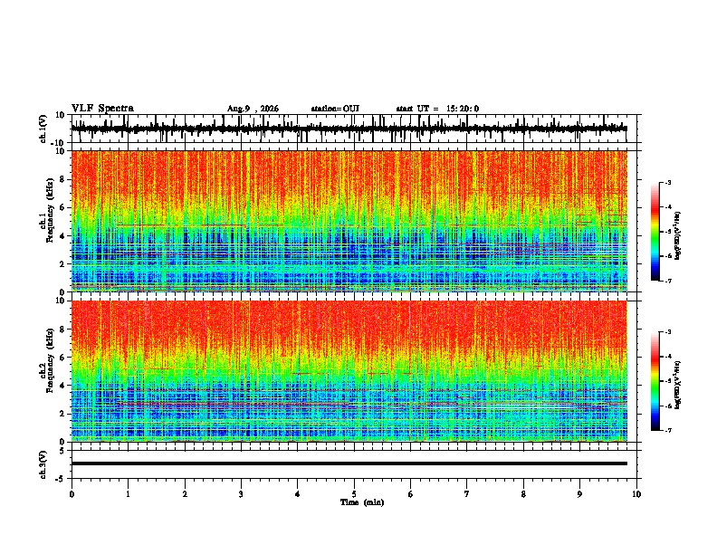The height and width of the screenshot is (554, 717).
Task: Select the ch.1 "Frequency (kHz)" axis label
Action: 51,210
